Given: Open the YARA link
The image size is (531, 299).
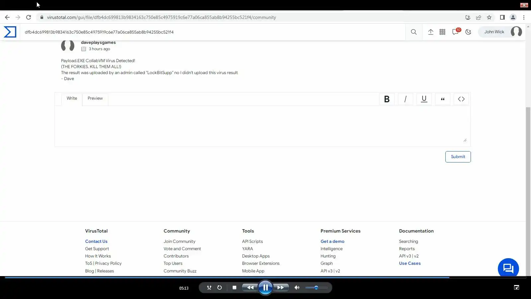Looking at the screenshot, I should (248, 249).
